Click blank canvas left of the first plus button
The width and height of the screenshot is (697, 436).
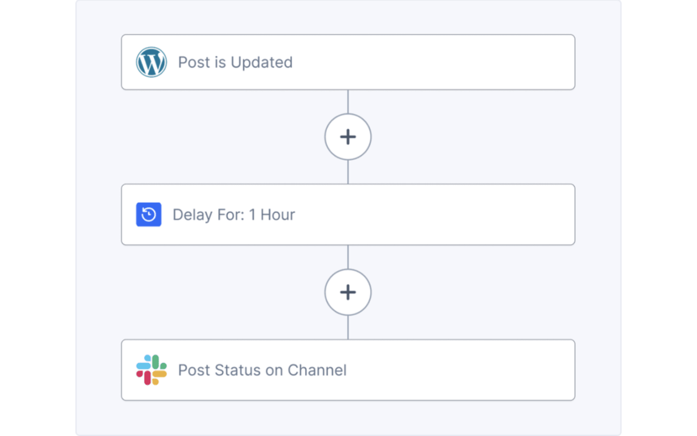point(218,137)
